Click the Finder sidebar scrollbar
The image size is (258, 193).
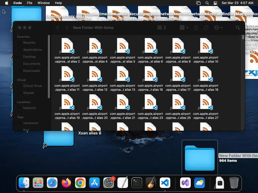49,66
